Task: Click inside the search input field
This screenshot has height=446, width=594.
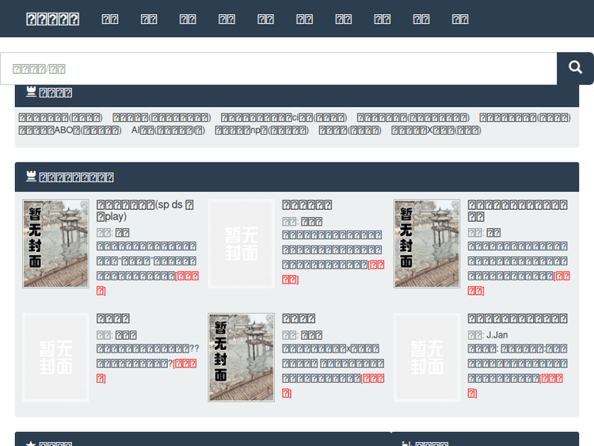Action: point(277,69)
